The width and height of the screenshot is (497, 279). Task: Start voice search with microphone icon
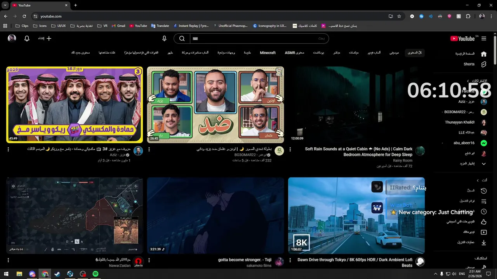164,38
